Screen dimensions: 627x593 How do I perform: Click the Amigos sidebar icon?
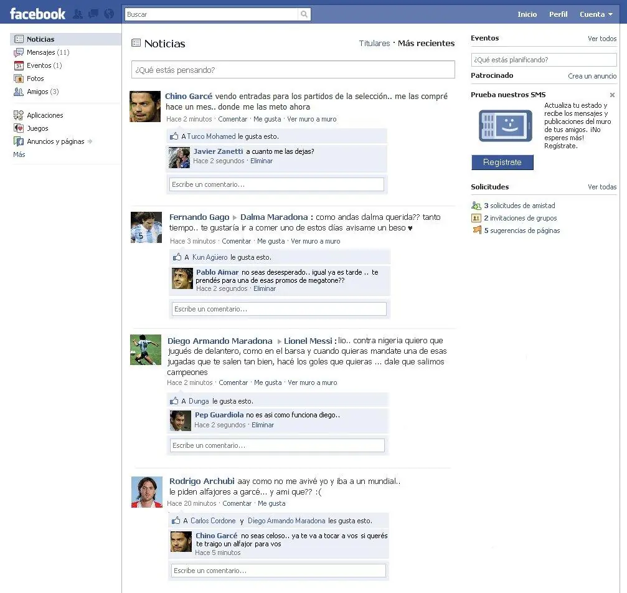coord(19,92)
